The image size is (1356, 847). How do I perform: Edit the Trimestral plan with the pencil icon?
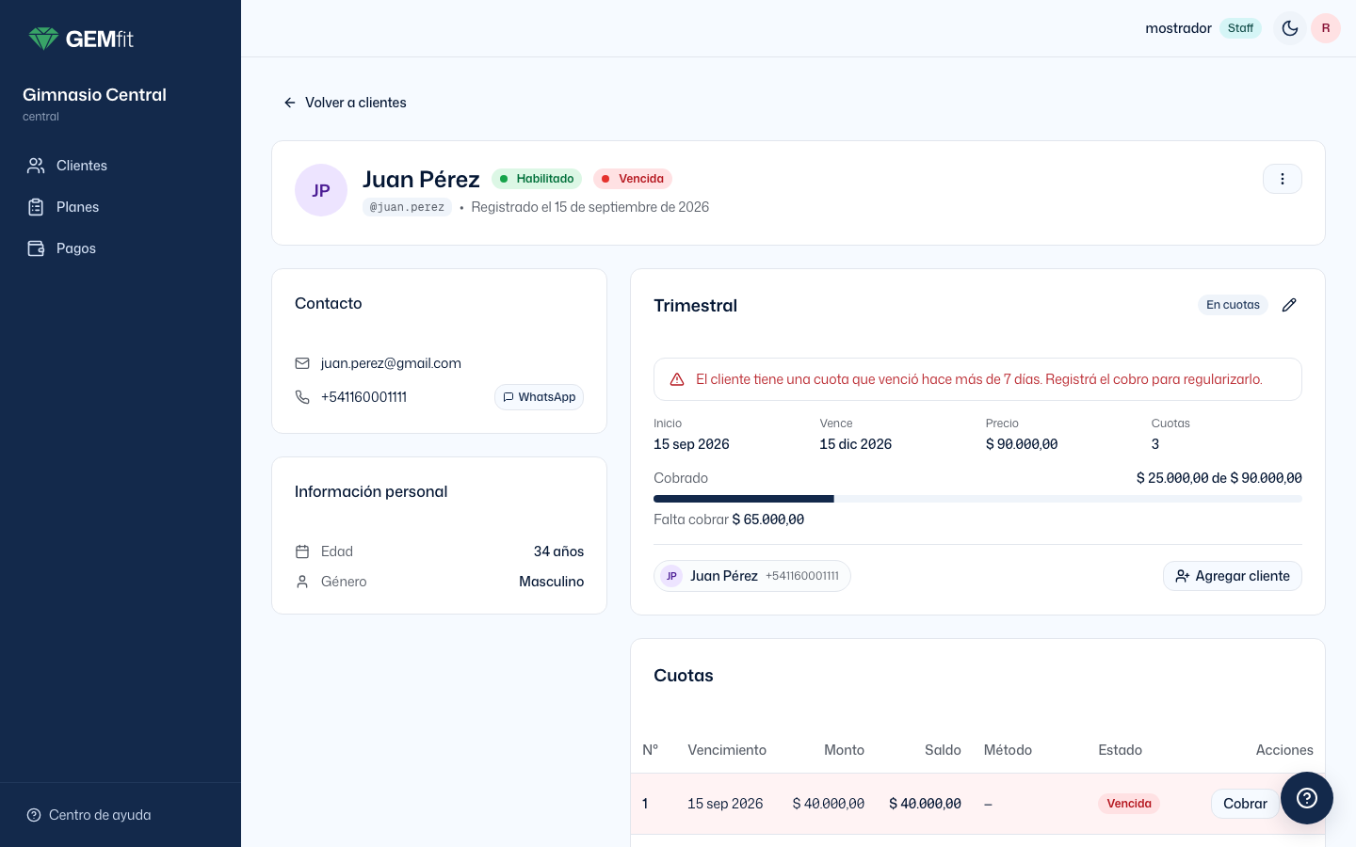(x=1289, y=305)
